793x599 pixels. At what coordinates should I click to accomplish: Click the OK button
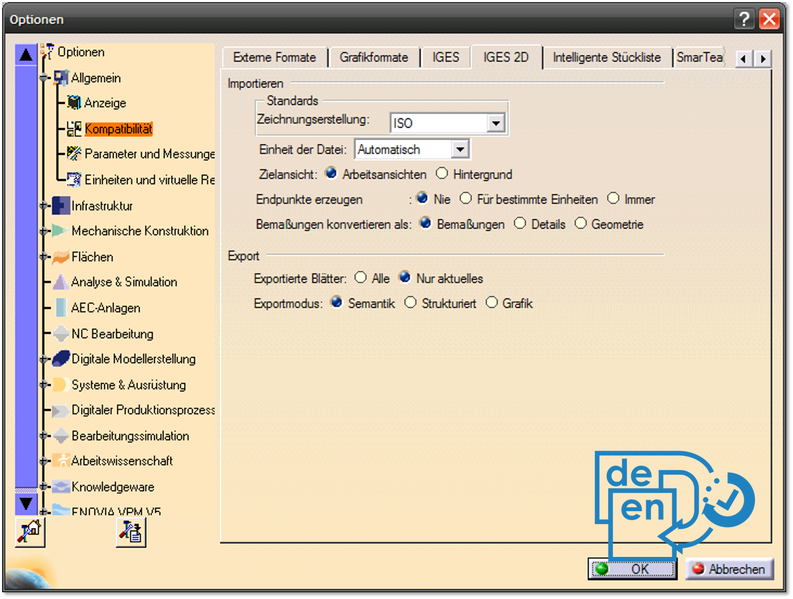tap(632, 569)
